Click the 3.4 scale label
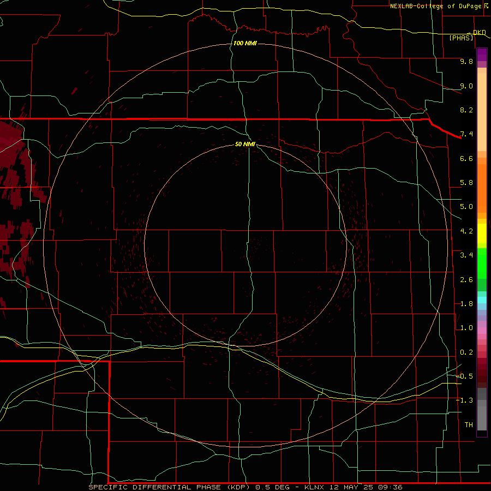This screenshot has height=491, width=491. (466, 255)
